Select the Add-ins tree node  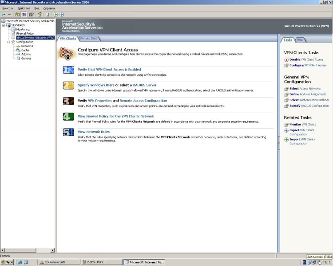click(26, 54)
